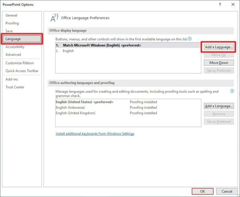
Task: Click the Office Language Preferences icon
Action: (55, 18)
